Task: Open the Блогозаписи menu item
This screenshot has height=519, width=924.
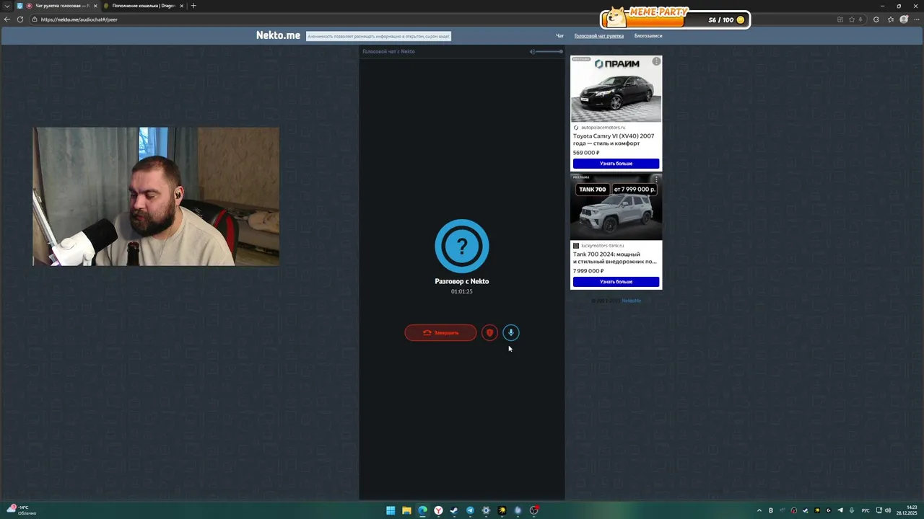Action: click(648, 35)
